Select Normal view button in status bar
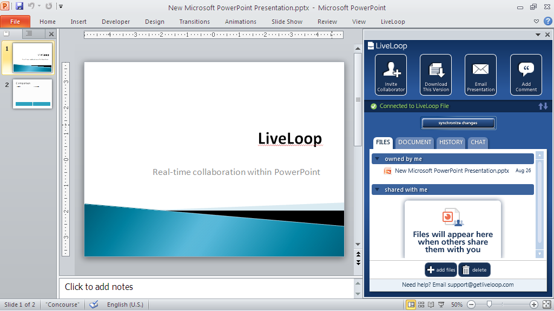The width and height of the screenshot is (554, 311). tap(411, 305)
